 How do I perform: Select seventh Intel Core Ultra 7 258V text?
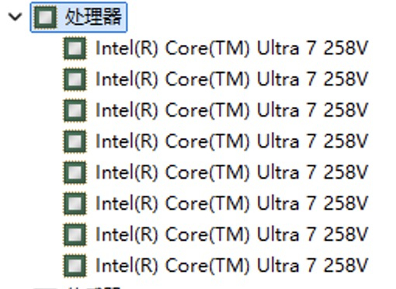[x=231, y=235]
